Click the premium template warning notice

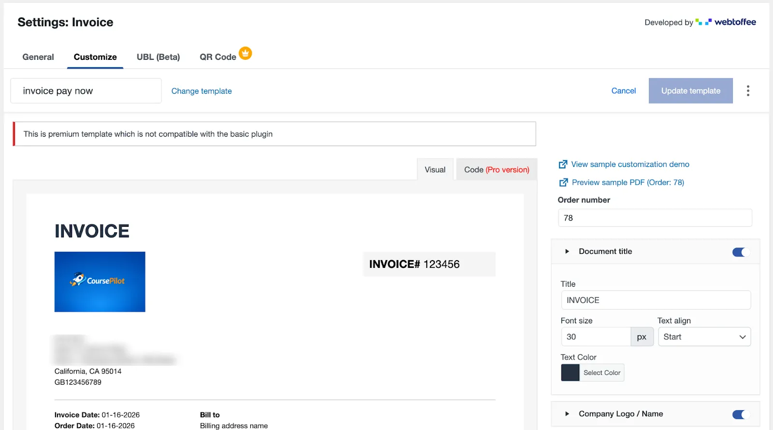pos(274,134)
